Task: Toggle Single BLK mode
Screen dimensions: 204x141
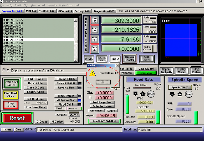Action: (66, 83)
